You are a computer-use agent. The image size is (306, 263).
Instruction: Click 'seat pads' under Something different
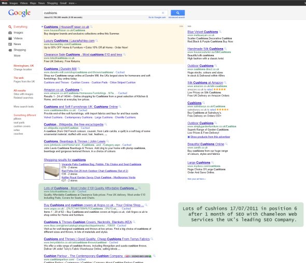[x=19, y=123]
